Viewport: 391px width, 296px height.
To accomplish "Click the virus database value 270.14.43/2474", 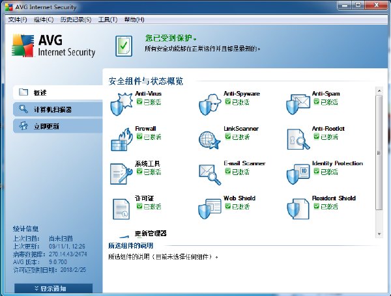I will (x=68, y=254).
